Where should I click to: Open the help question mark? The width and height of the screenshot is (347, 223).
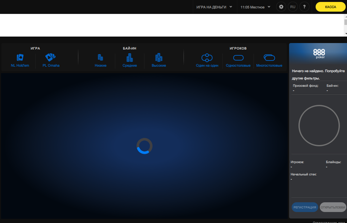pyautogui.click(x=304, y=7)
